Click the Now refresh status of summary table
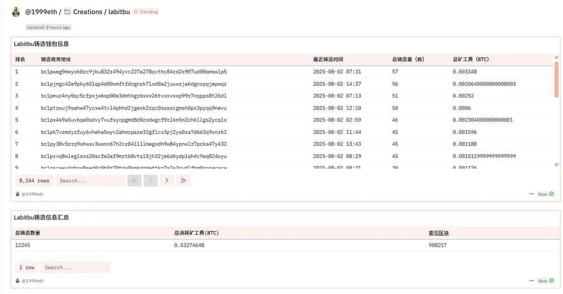 coord(546,281)
